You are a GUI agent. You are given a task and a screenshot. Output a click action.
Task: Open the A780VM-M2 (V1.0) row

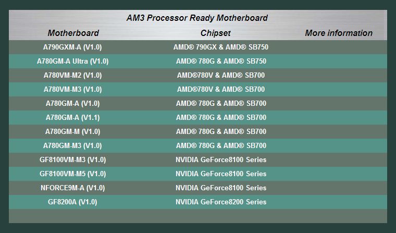72,75
